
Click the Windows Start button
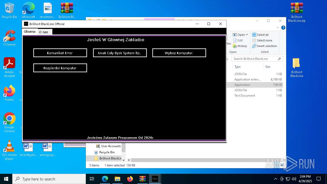pos(6,179)
